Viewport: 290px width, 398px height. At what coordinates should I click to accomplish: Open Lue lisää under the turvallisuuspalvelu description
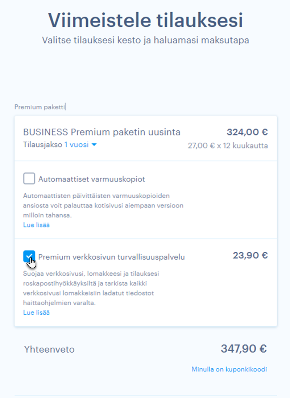pos(36,313)
